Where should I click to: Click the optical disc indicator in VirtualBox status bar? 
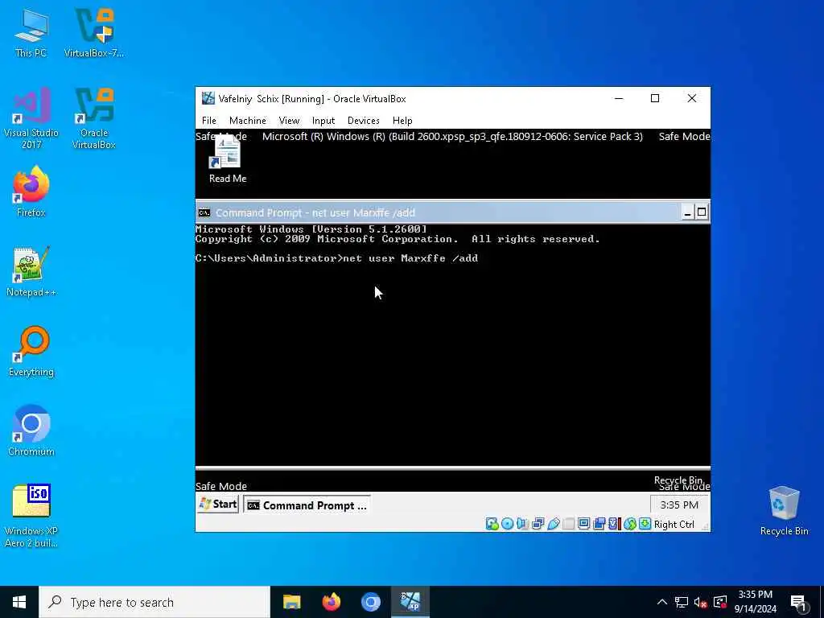[507, 524]
